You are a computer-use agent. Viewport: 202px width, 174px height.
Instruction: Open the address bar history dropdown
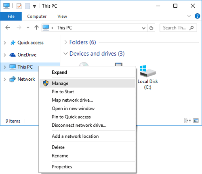click(x=144, y=28)
